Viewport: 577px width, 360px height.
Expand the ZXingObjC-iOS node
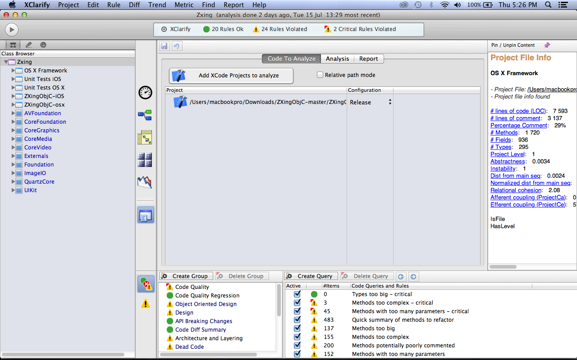[x=13, y=96]
